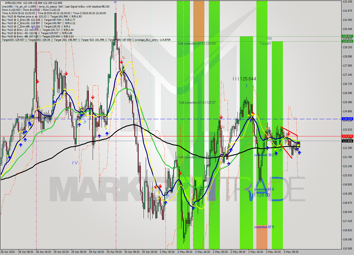Click the 121.145 price axis label

347,166
